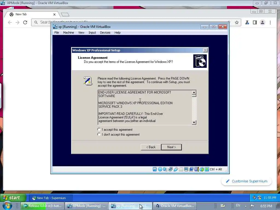
Task: Open the File menu in xp VirtualBox window
Action: coord(57,33)
